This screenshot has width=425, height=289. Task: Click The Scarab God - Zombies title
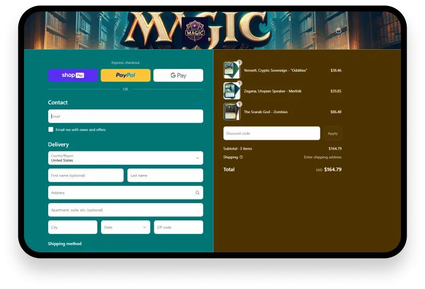[x=266, y=112]
